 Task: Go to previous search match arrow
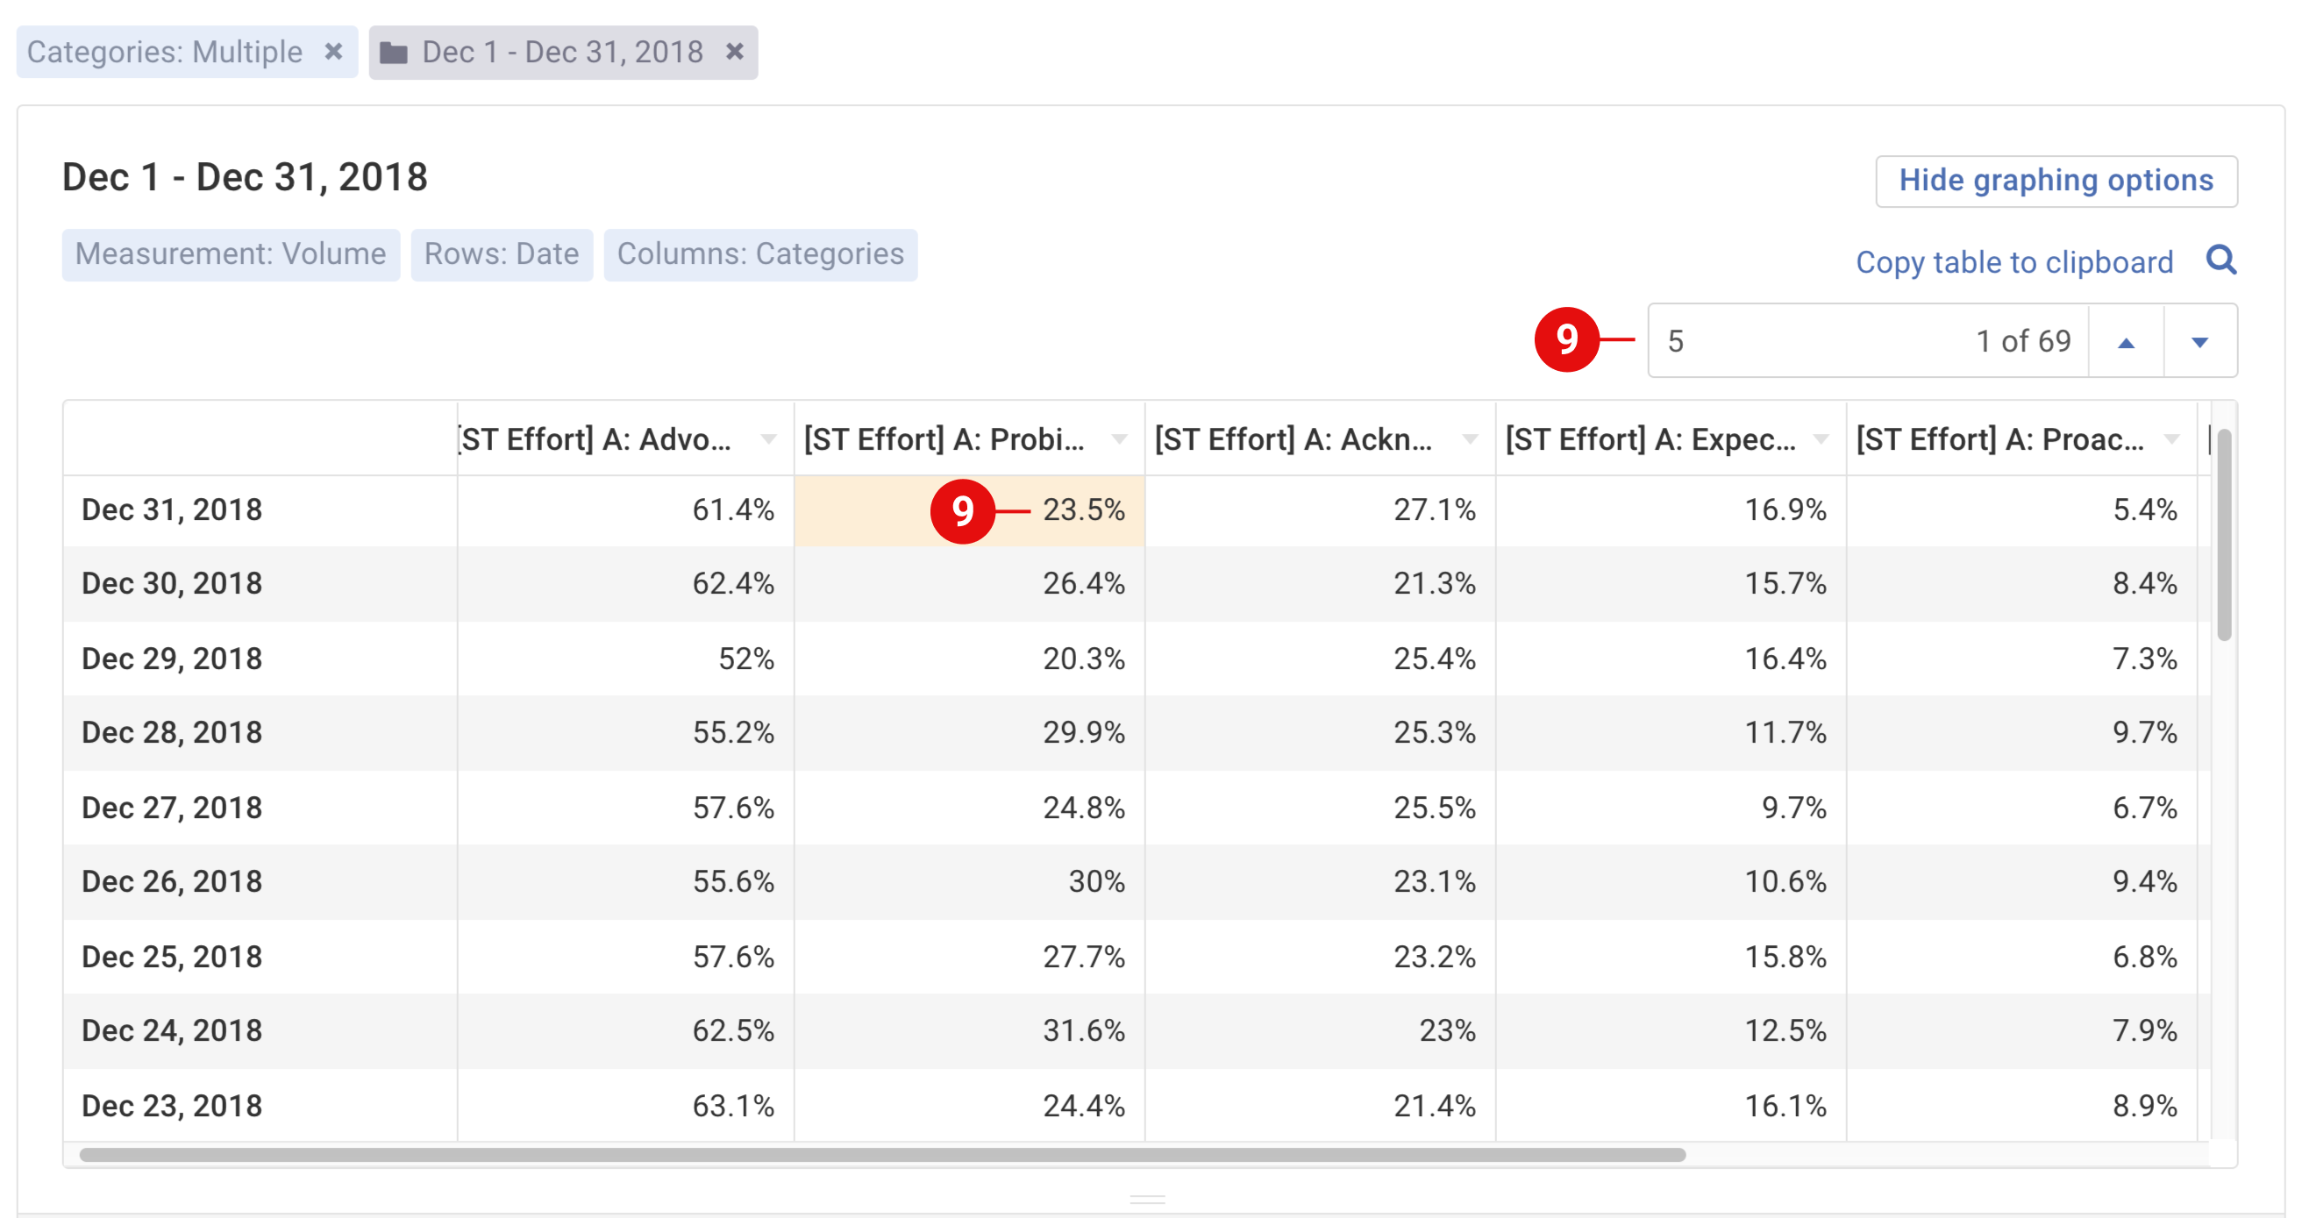(x=2126, y=341)
